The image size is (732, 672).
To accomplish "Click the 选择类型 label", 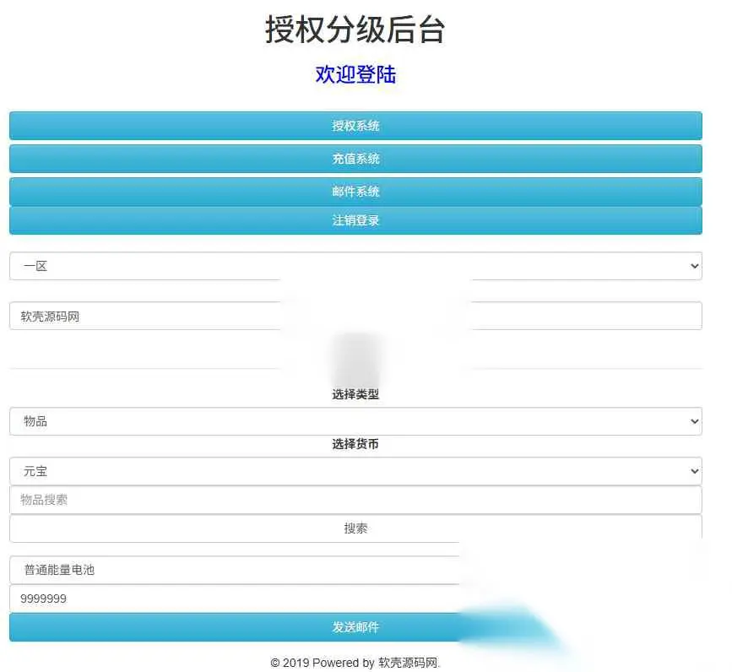I will [355, 394].
